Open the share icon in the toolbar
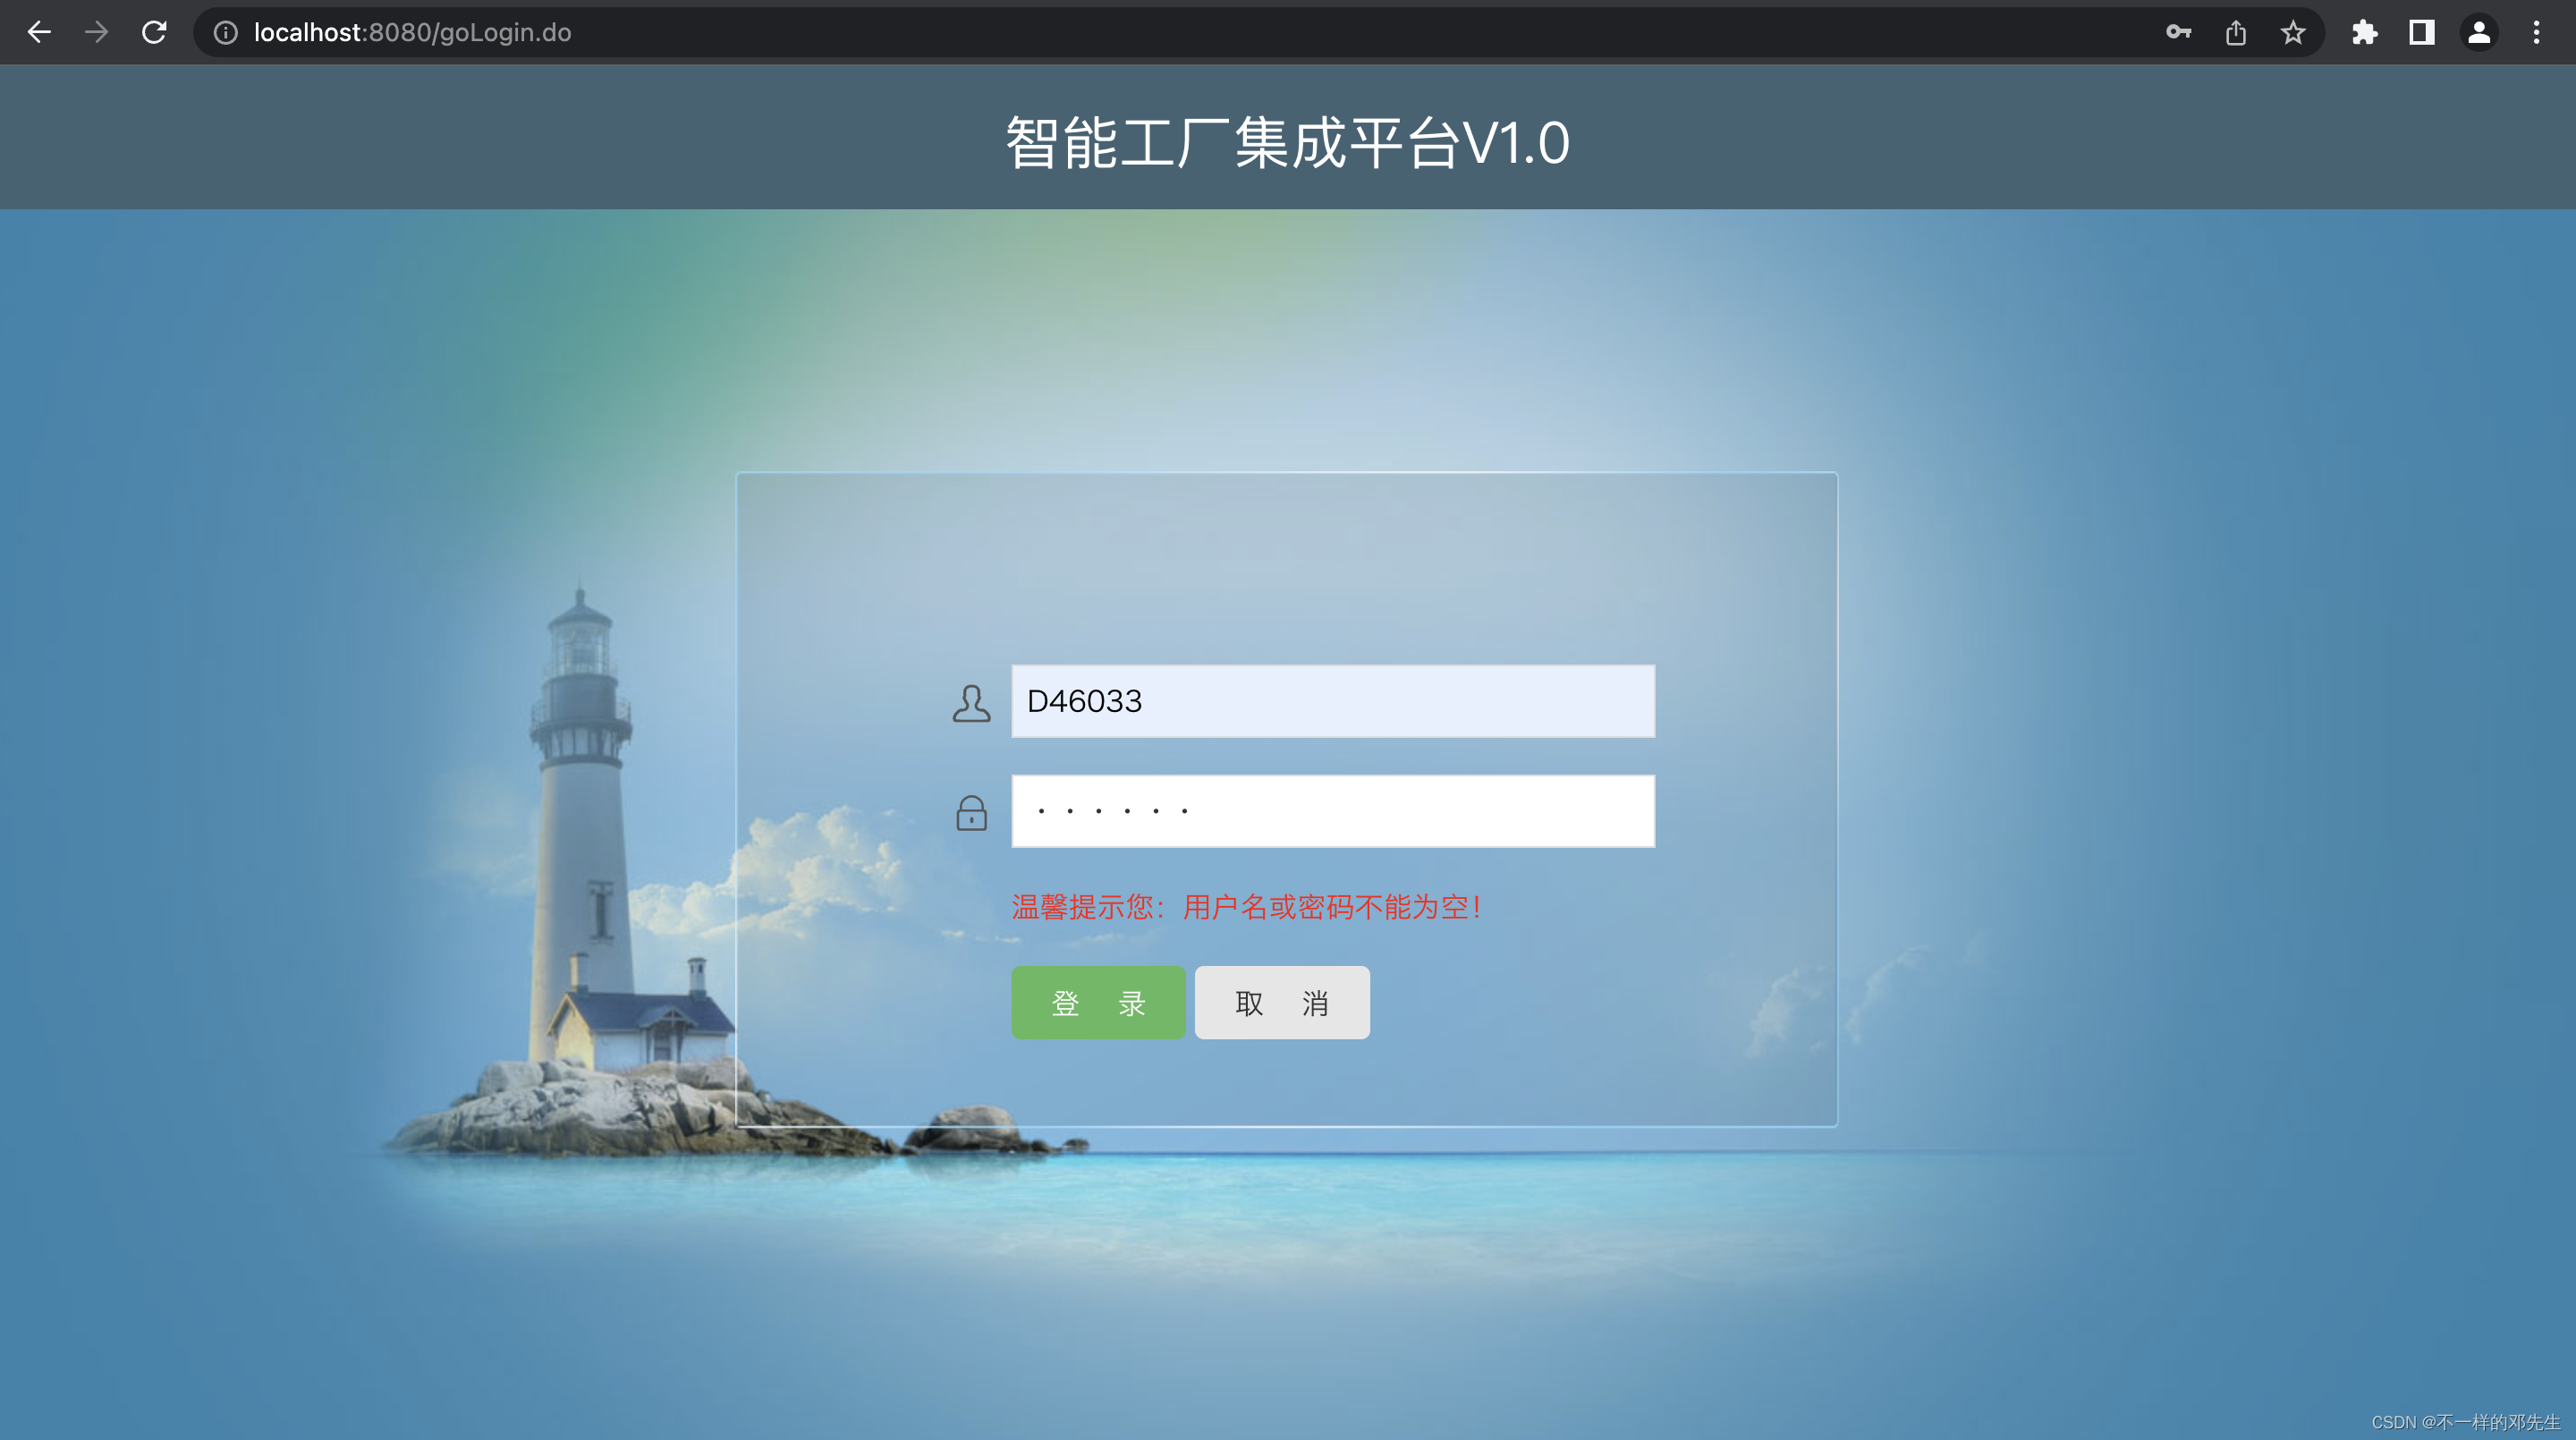This screenshot has width=2576, height=1440. 2236,32
